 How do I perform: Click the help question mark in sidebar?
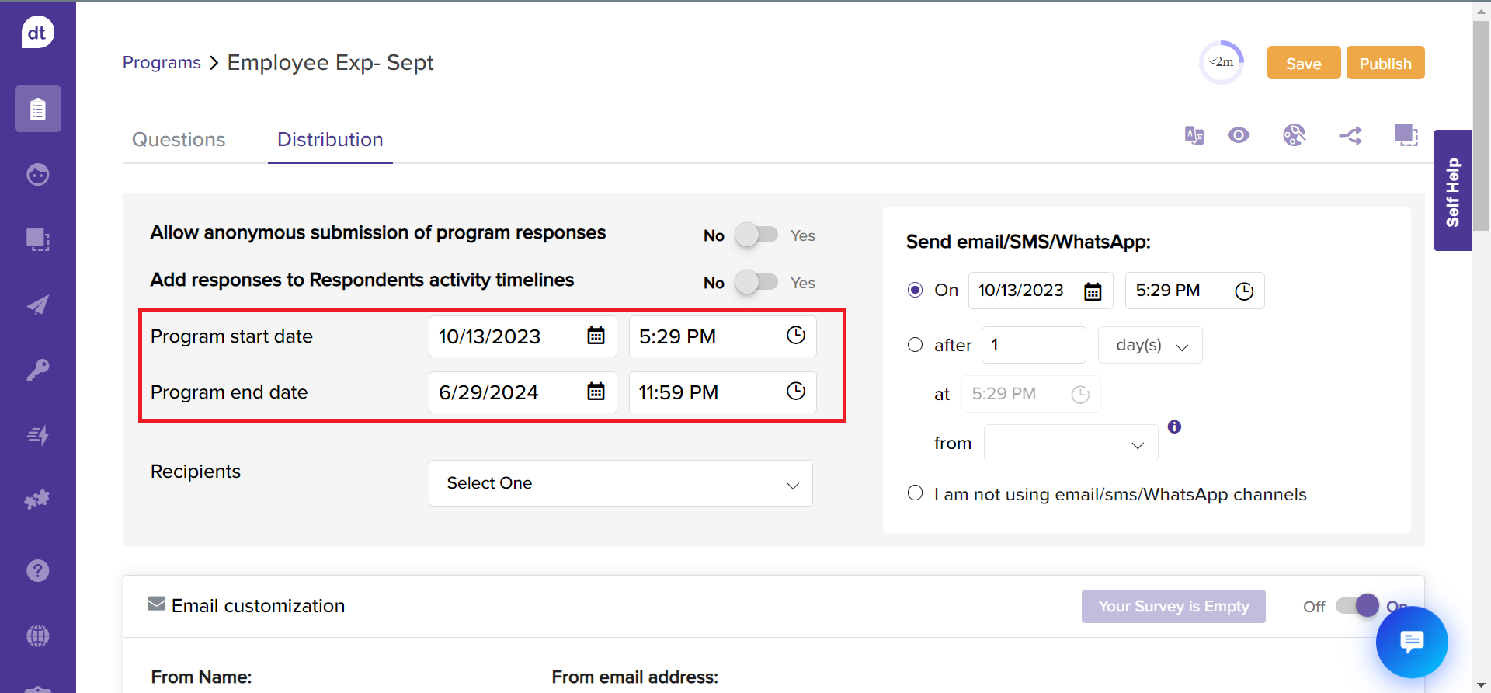pos(37,571)
